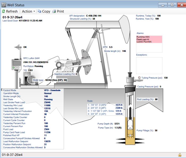This screenshot has width=186, height=158.
Task: Select the PeakLoad-Hi alarm entry
Action: coord(143,39)
